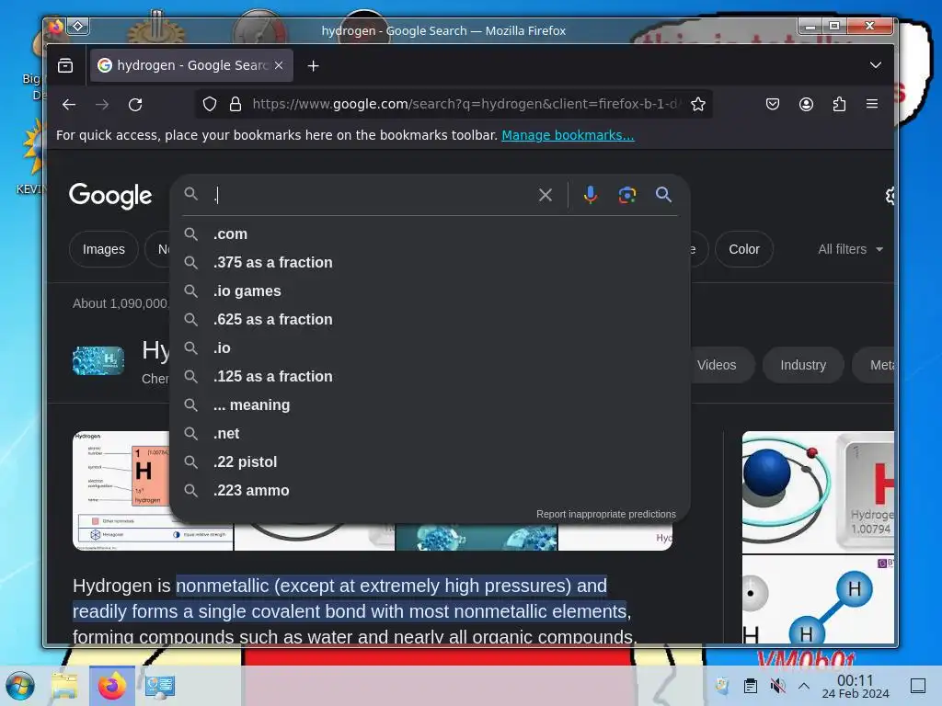Select '.125 as a fraction' suggestion
This screenshot has height=706, width=942.
(x=431, y=376)
